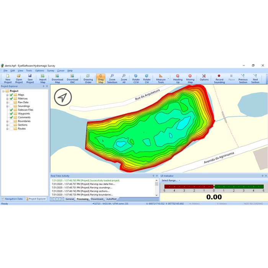Expand the Raw Data tree node
Image resolution: width=268 pixels, height=268 pixels.
pyautogui.click(x=7, y=102)
